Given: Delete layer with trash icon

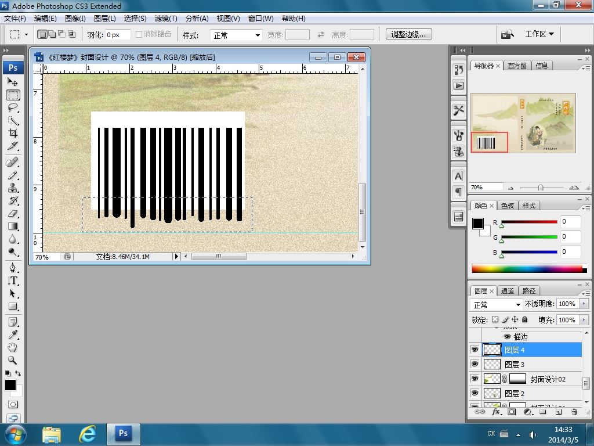Looking at the screenshot, I should pyautogui.click(x=574, y=412).
